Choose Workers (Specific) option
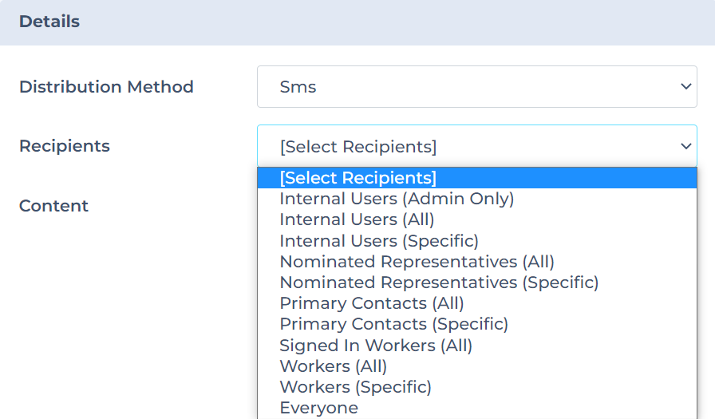 coord(355,387)
